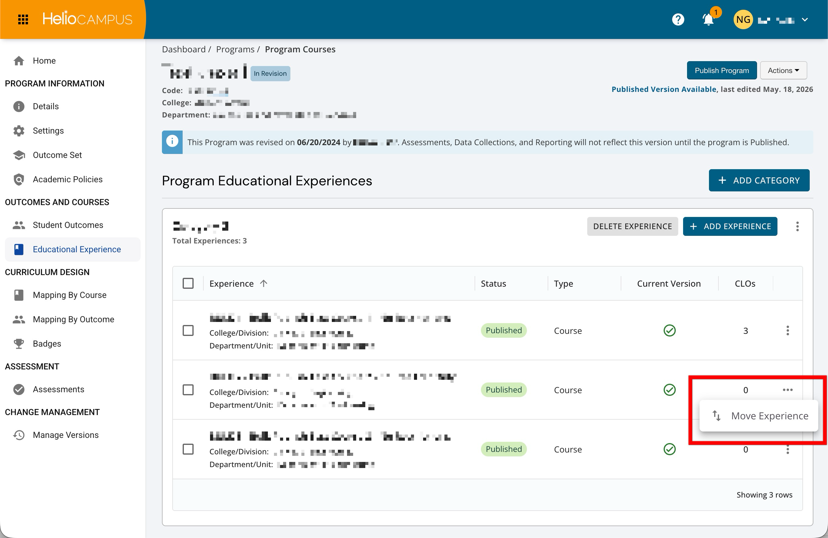Click the Educational Experience book icon

19,249
